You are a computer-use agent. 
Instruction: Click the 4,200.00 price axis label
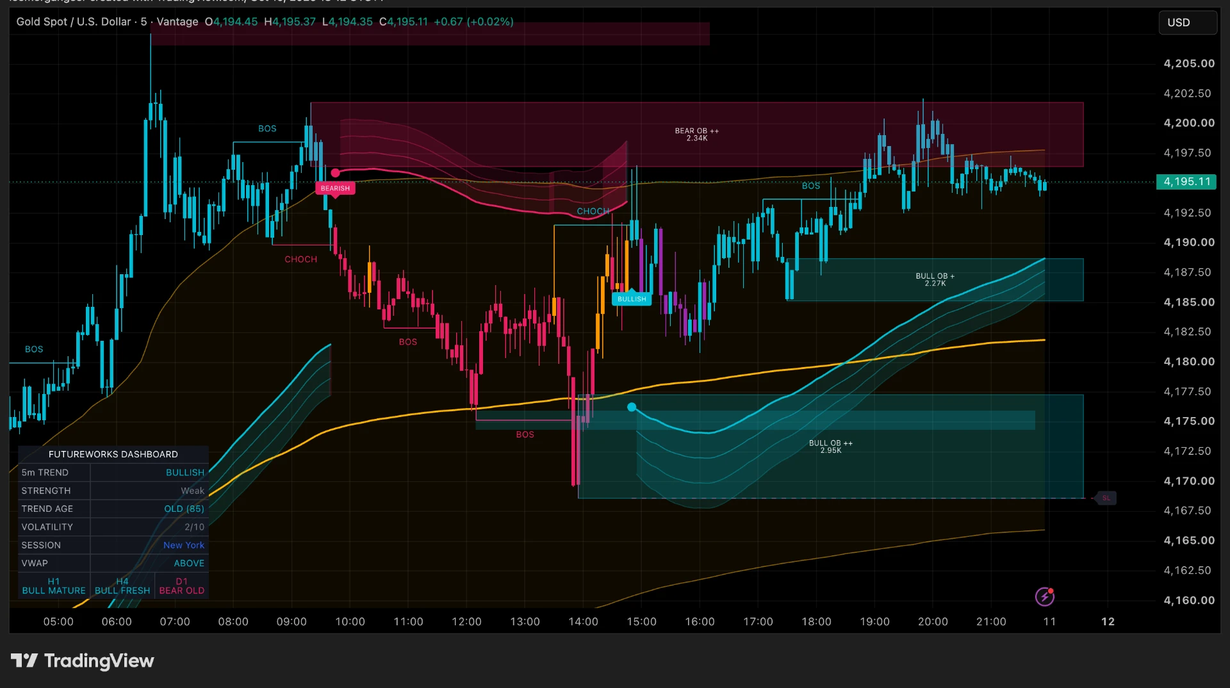tap(1189, 123)
